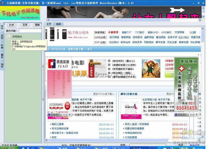Open the 都市|言情小说 section heading
This screenshot has width=207, height=149.
129,94
